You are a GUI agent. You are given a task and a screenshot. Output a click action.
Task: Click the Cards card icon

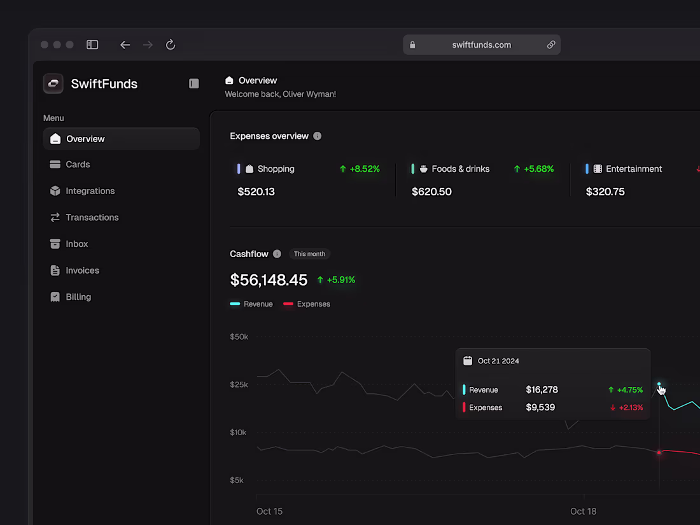(x=55, y=164)
